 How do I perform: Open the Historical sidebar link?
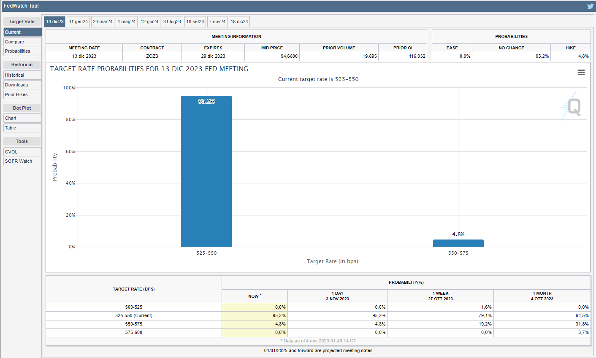(22, 75)
